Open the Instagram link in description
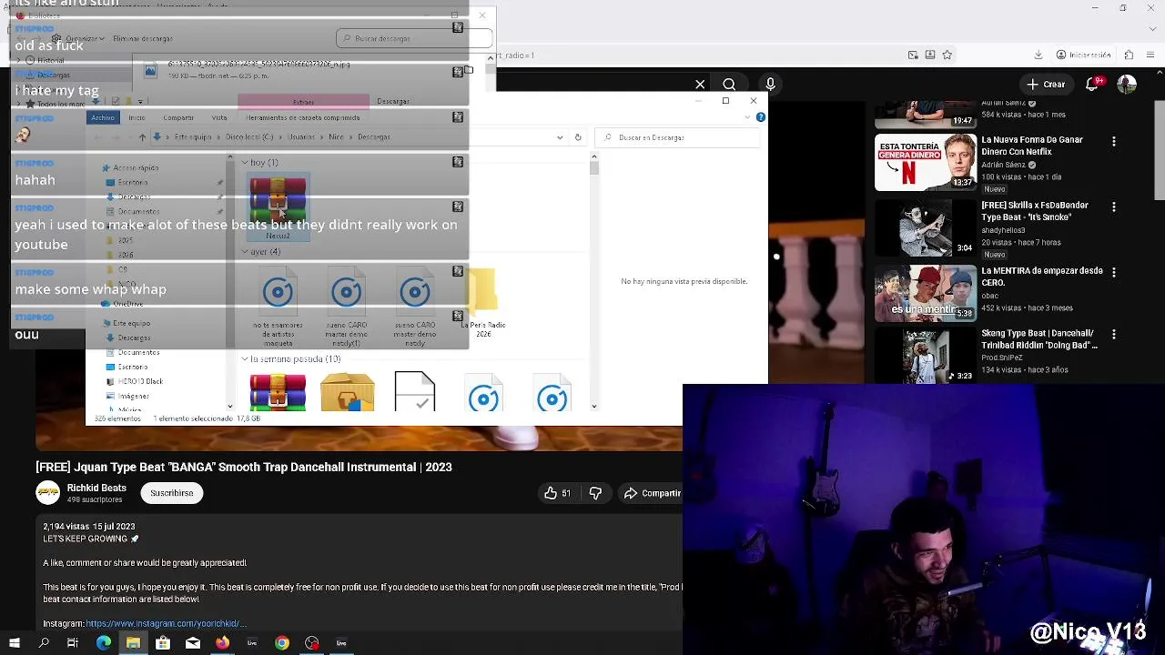1165x655 pixels. [166, 624]
